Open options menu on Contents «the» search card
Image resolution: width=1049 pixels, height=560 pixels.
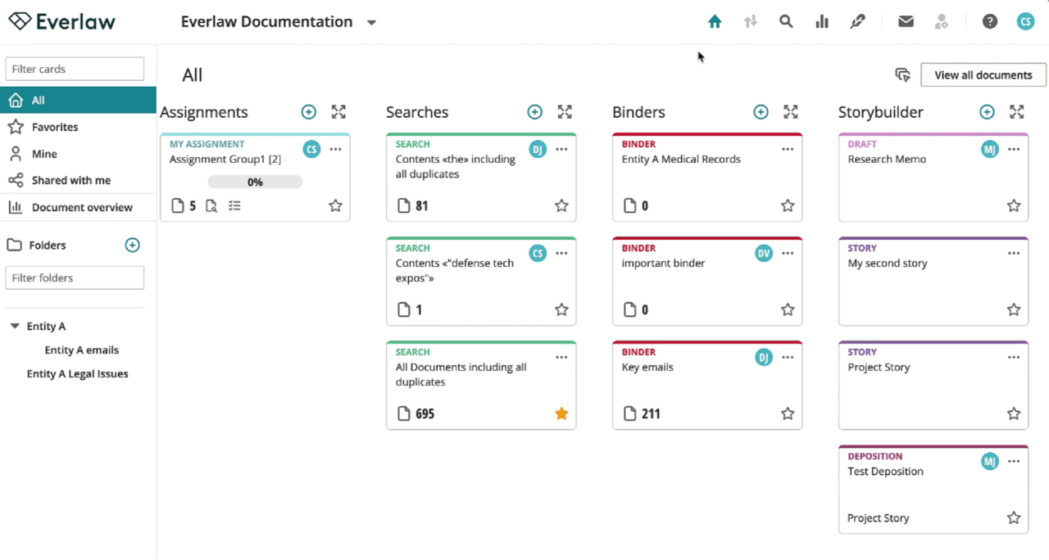(x=561, y=149)
